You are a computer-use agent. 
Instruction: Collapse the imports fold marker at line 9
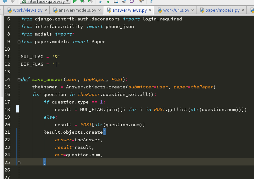19,42
